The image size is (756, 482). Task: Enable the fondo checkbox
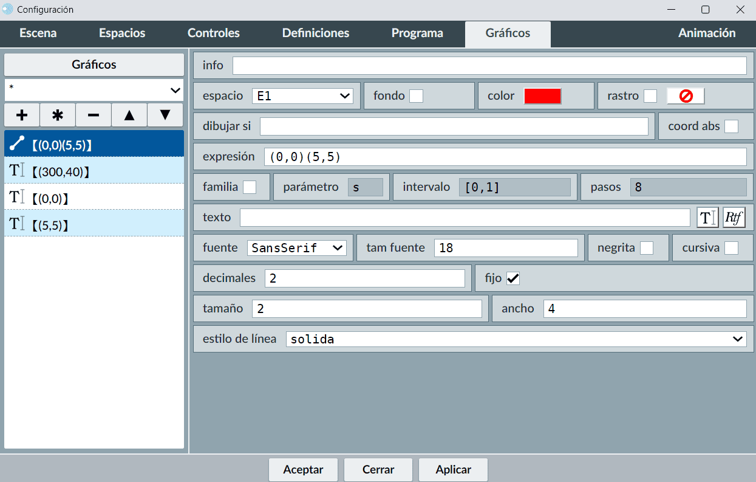(x=416, y=96)
